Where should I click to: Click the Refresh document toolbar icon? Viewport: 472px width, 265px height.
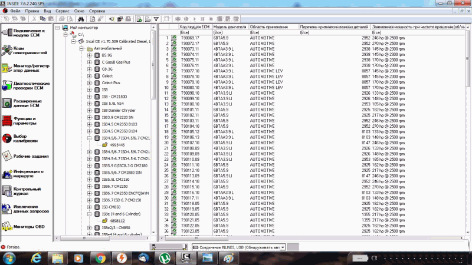pos(93,19)
